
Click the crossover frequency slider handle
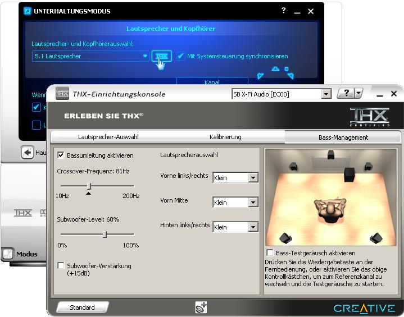click(x=89, y=186)
